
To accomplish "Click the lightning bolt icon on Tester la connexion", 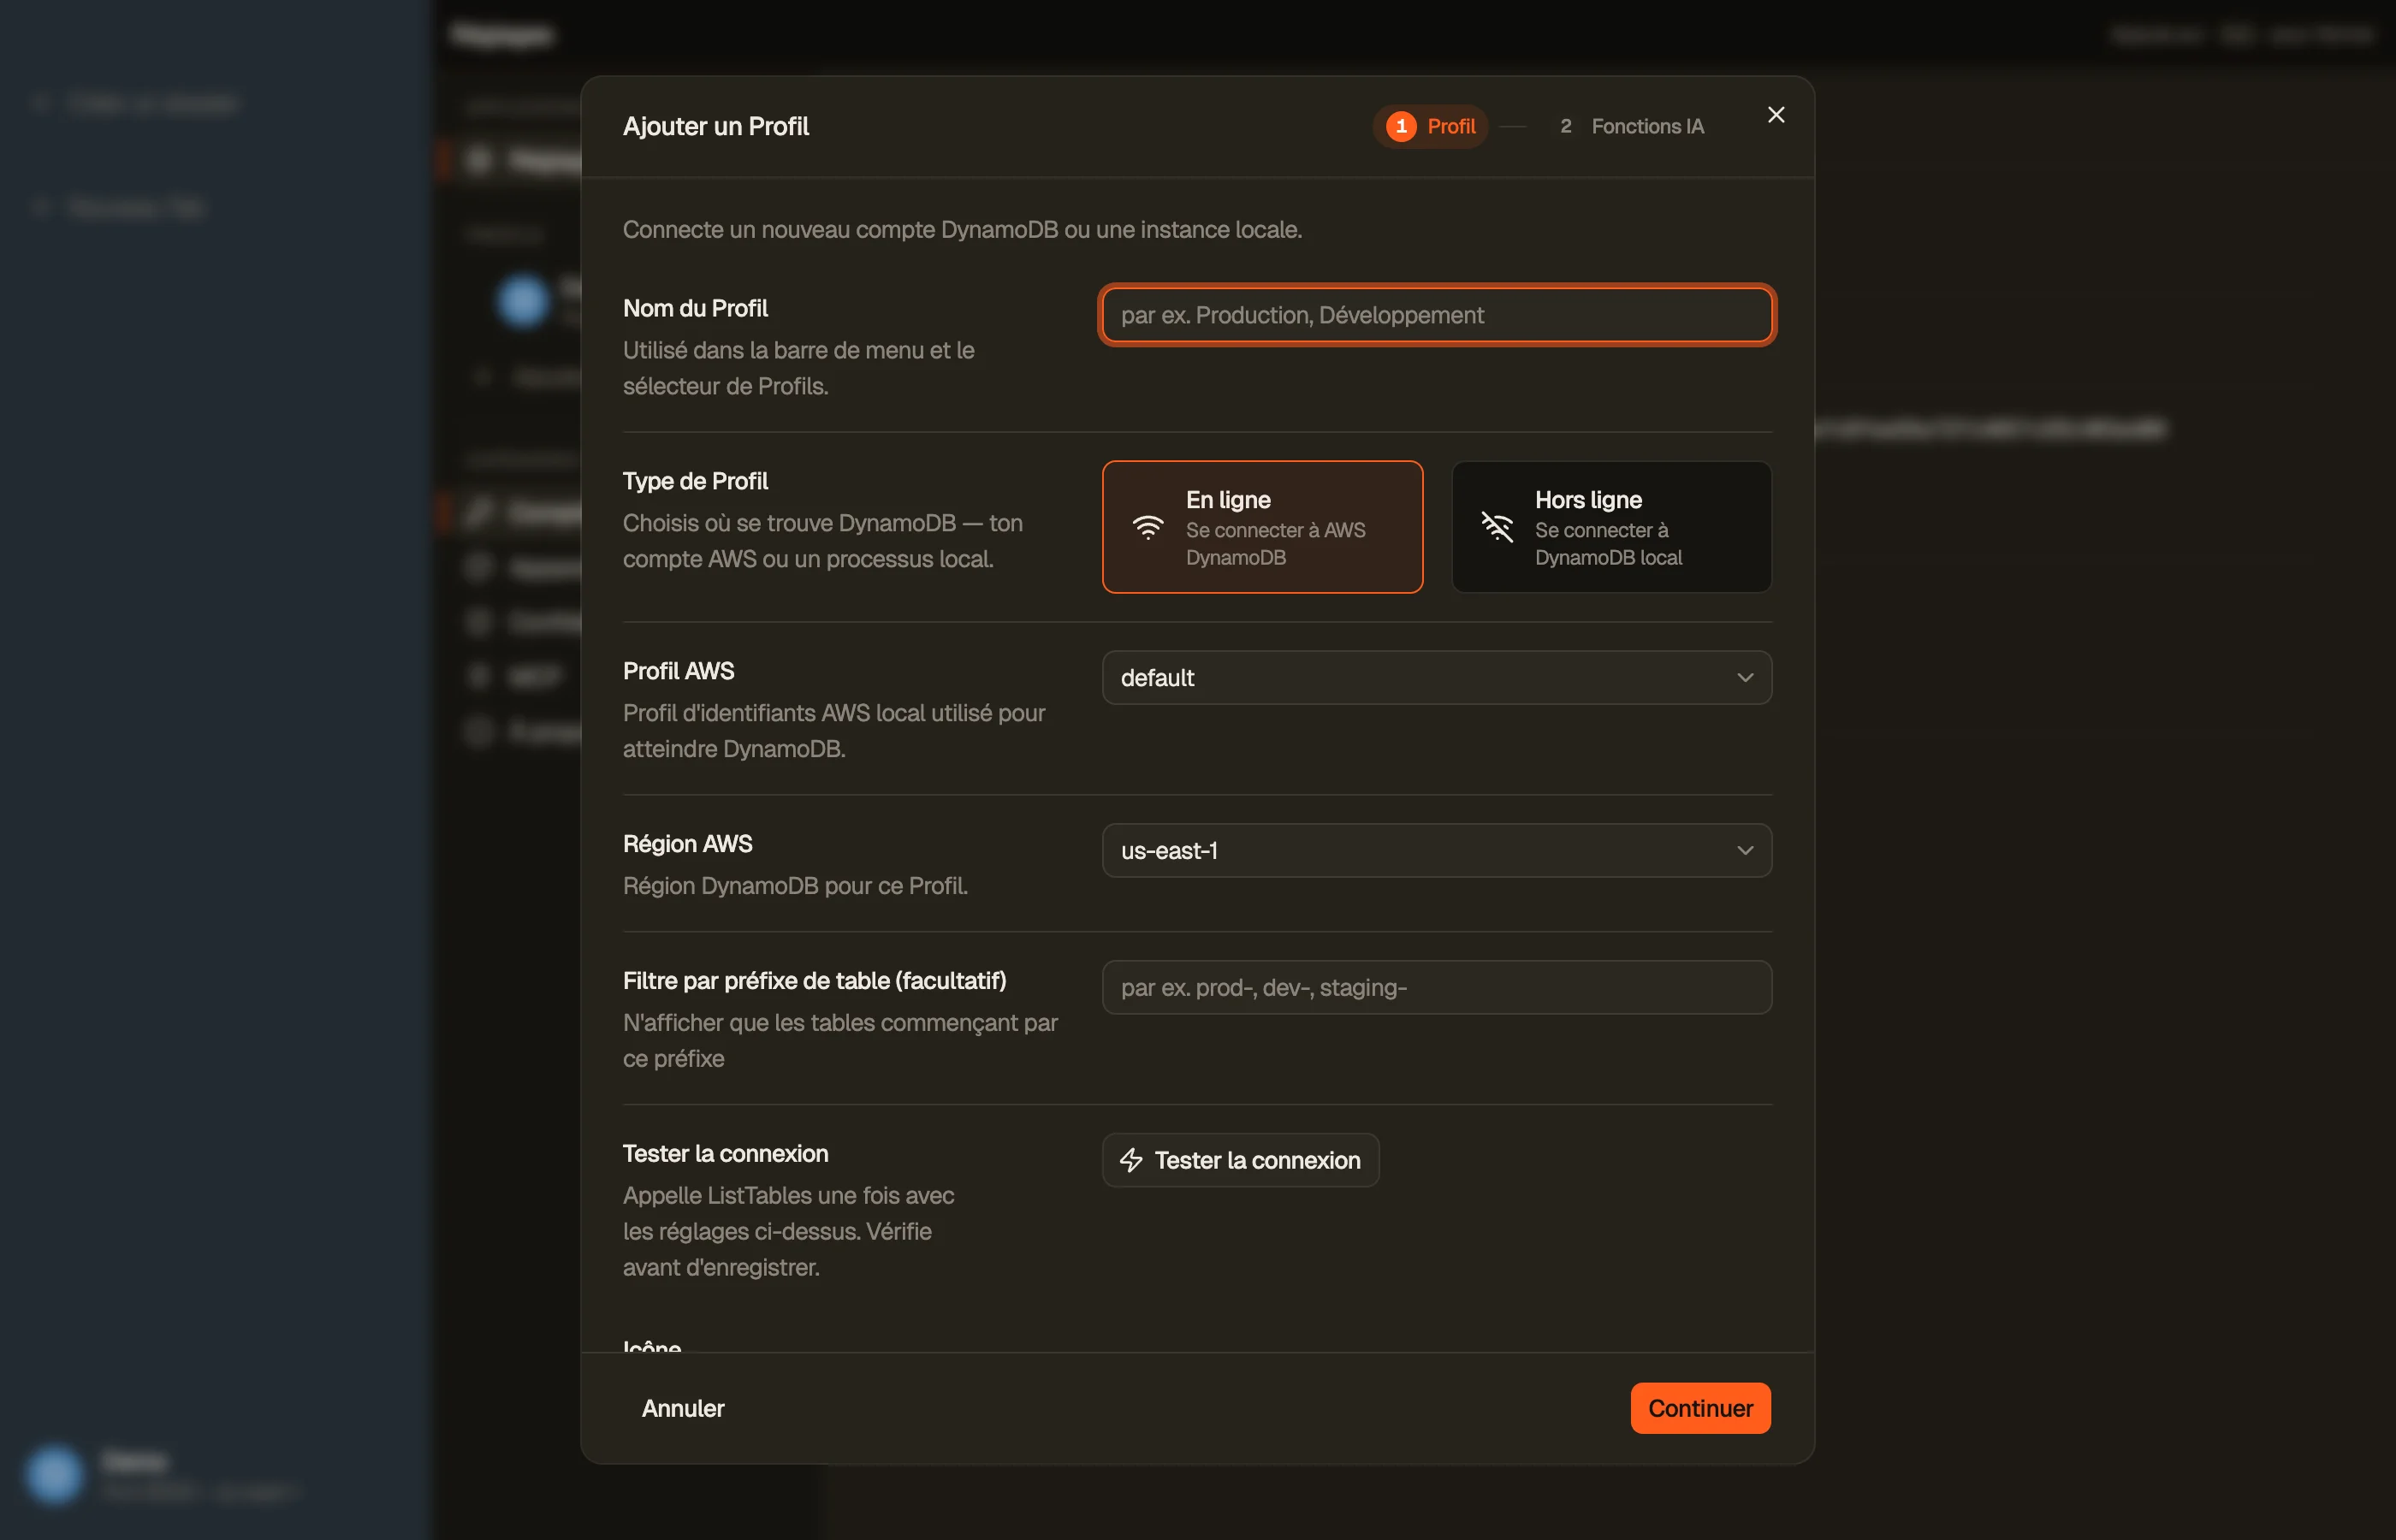I will pyautogui.click(x=1131, y=1160).
